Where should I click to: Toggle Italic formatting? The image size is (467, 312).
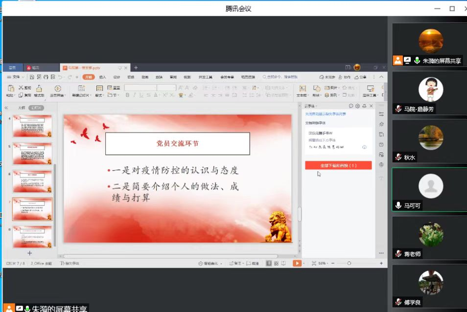tap(134, 95)
